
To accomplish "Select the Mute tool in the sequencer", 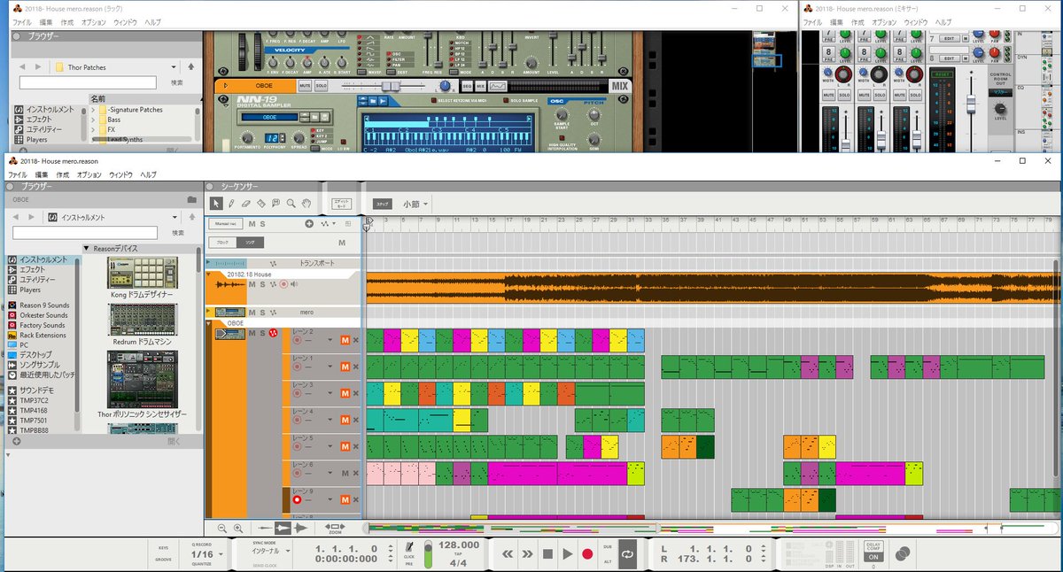I will 275,203.
